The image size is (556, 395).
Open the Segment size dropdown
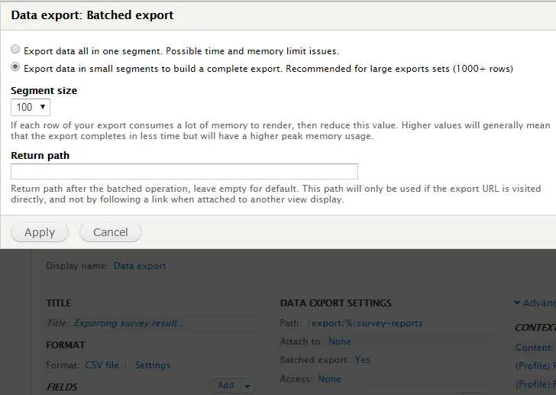coord(31,107)
